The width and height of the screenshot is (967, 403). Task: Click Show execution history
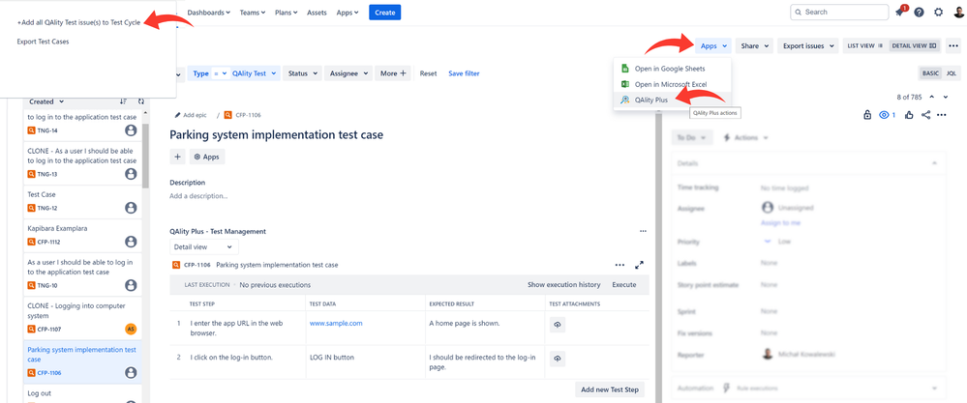tap(563, 285)
